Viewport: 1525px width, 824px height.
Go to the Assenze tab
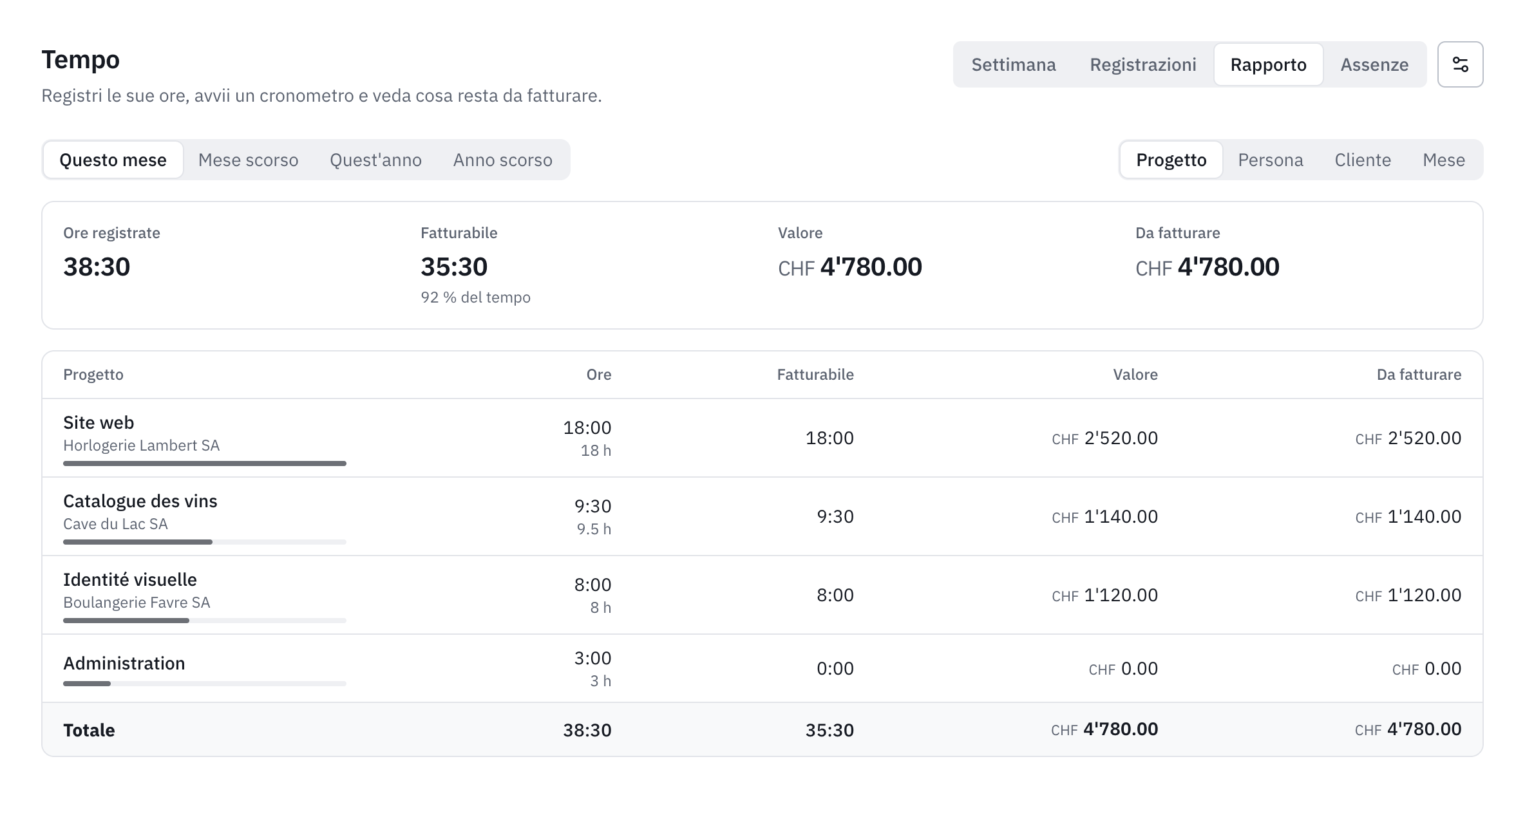tap(1374, 64)
